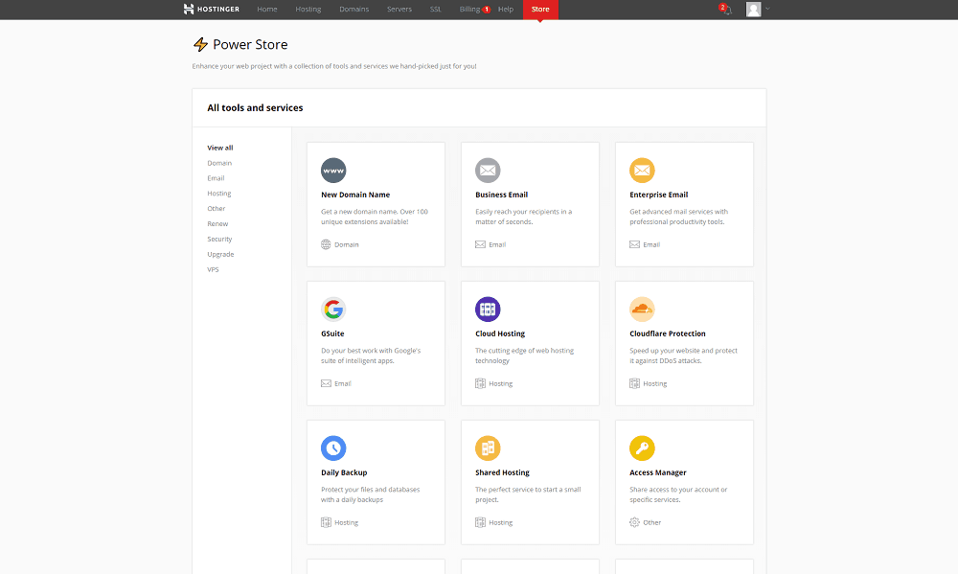Click the Access Manager key icon
Image resolution: width=958 pixels, height=574 pixels.
(642, 448)
